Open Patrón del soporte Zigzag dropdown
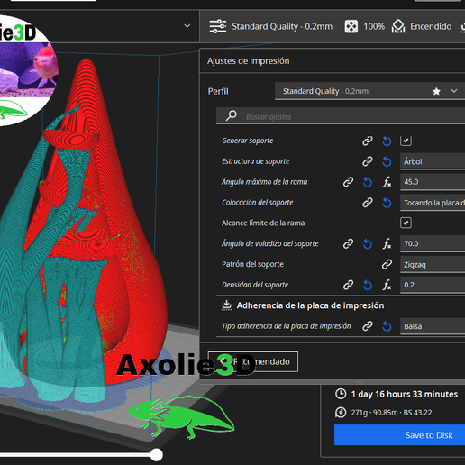 click(x=433, y=265)
